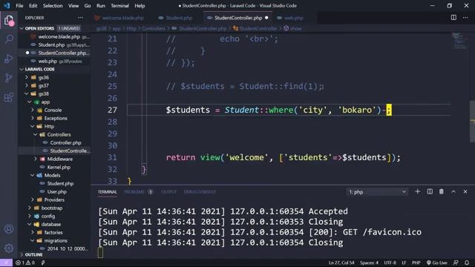This screenshot has width=475, height=267.
Task: Open the Manage gear icon
Action: coord(9,248)
